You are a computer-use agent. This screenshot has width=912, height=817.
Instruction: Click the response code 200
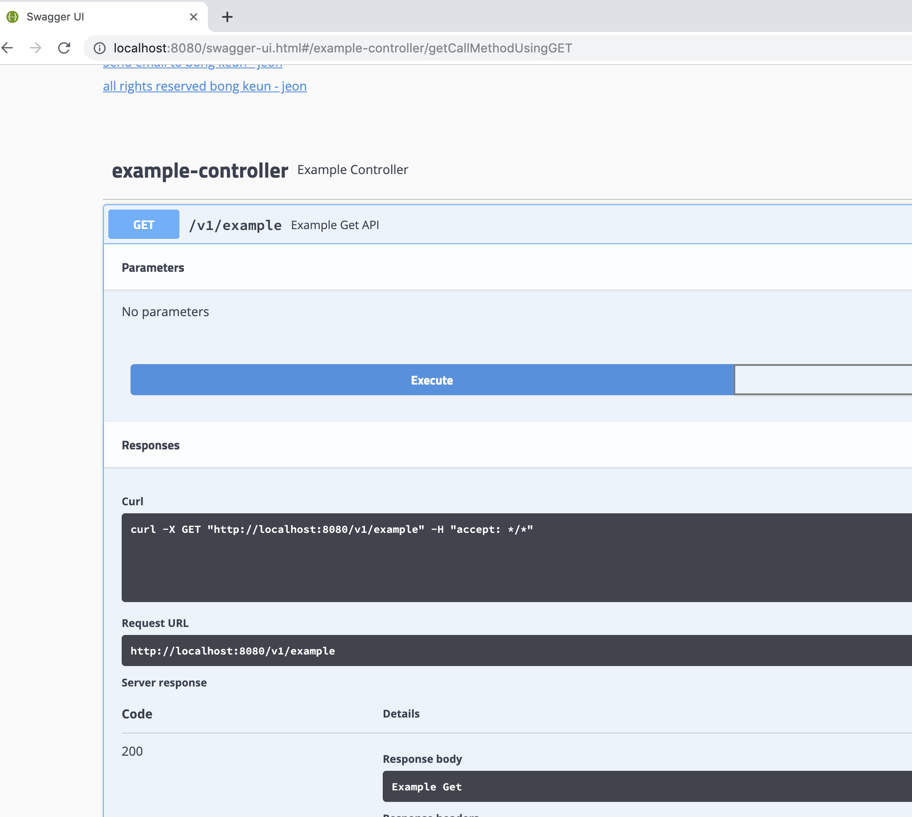132,751
